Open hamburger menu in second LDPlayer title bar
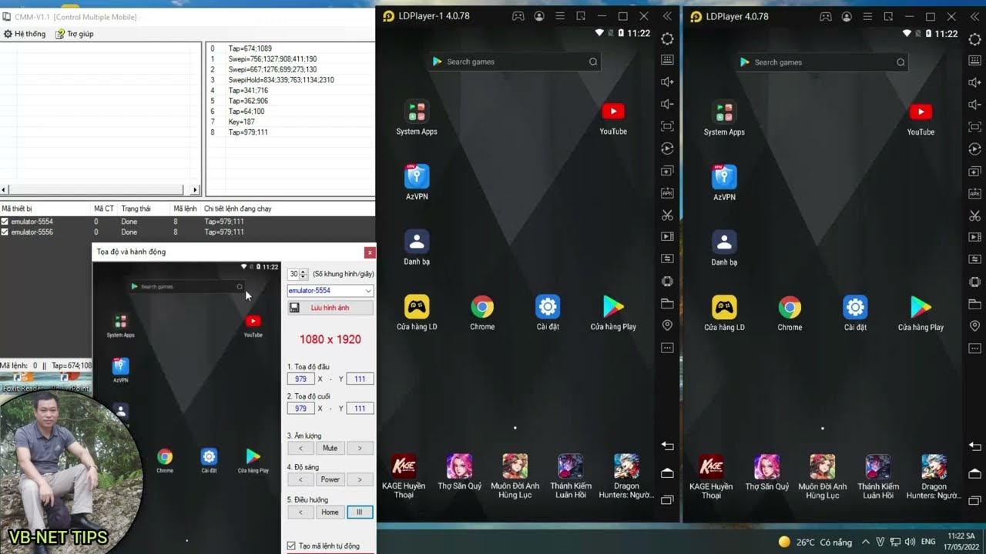This screenshot has height=554, width=986. (x=867, y=16)
